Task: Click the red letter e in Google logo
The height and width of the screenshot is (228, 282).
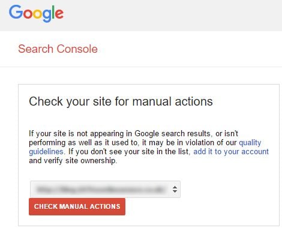Action: [x=59, y=14]
